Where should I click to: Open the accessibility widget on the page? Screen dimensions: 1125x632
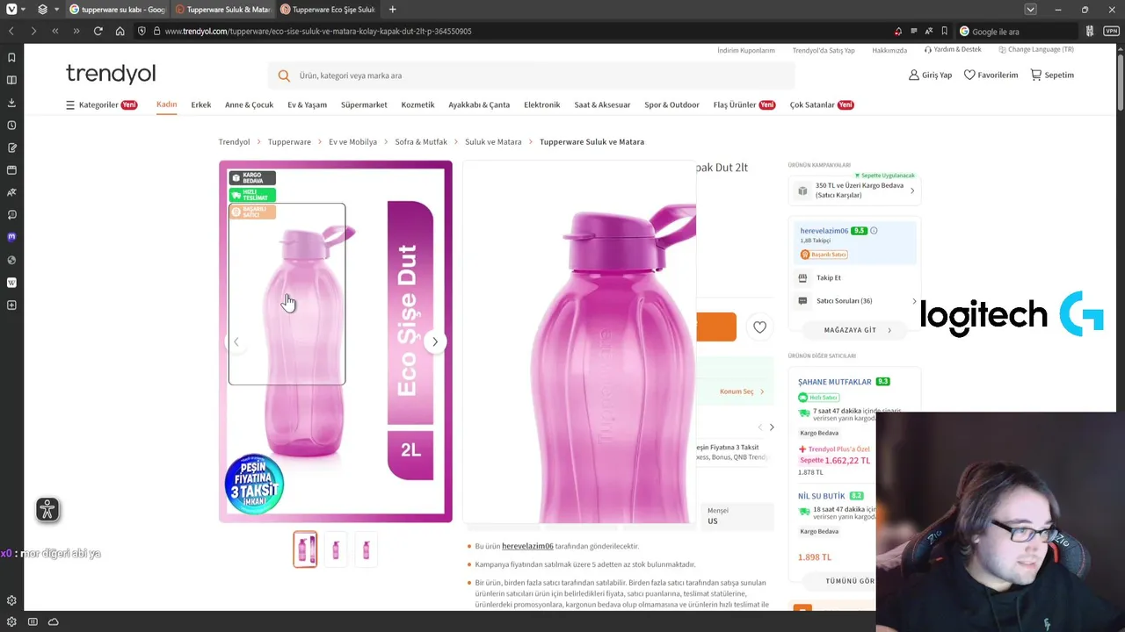[47, 509]
